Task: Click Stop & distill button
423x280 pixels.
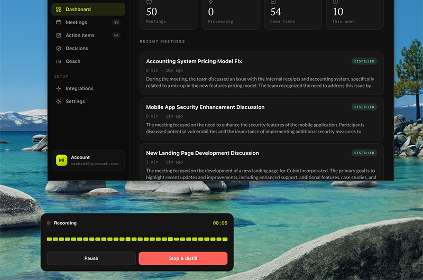Action: point(183,258)
